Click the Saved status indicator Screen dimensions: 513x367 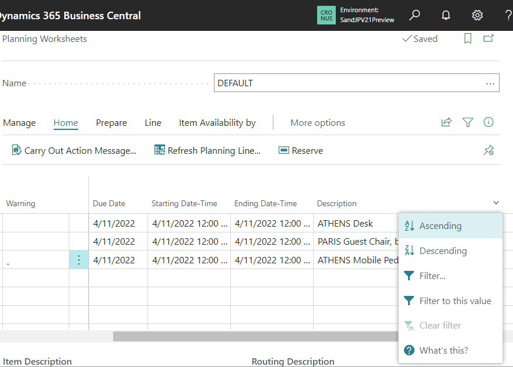(x=420, y=39)
